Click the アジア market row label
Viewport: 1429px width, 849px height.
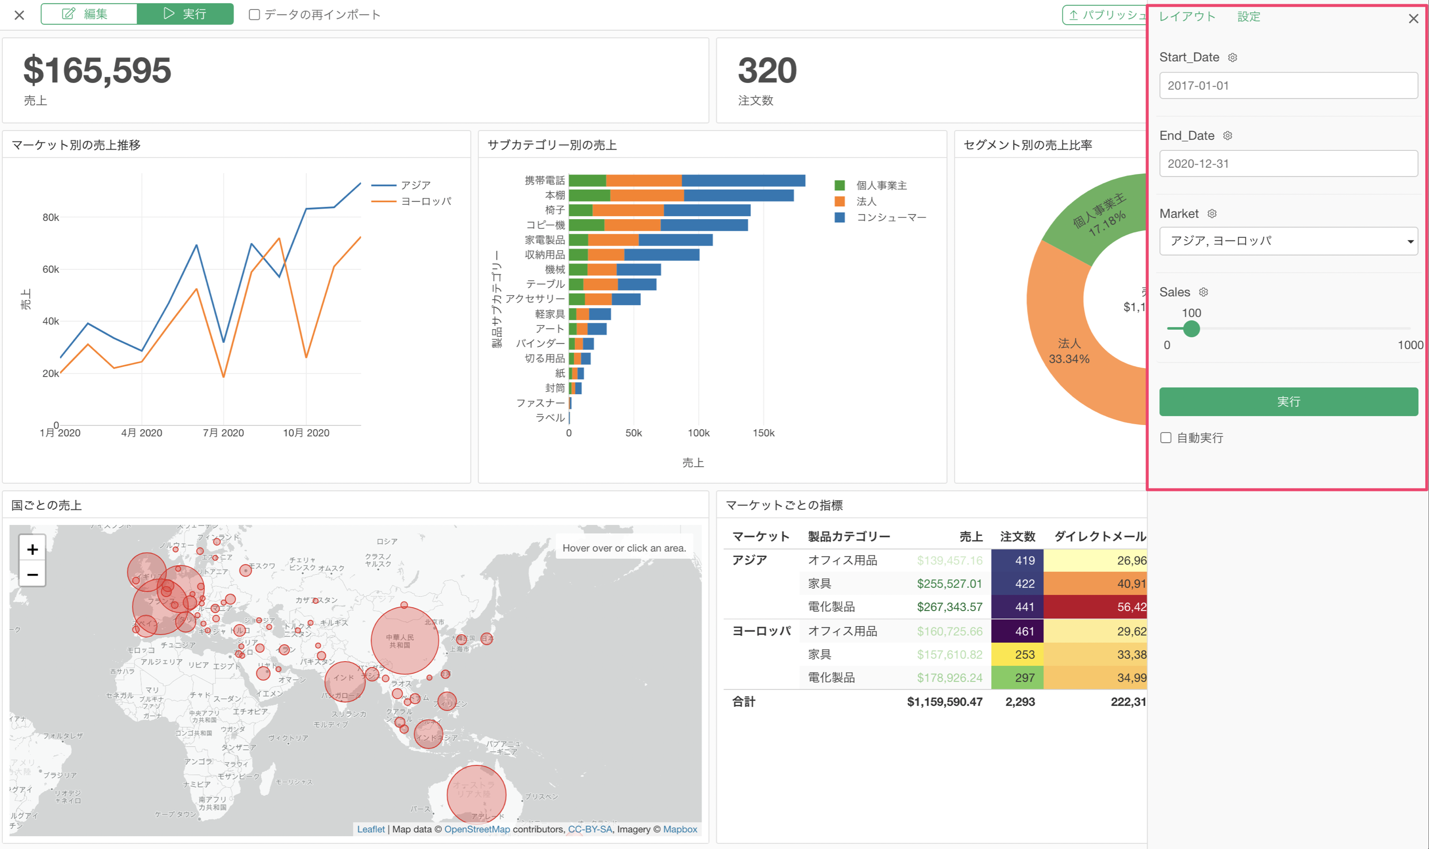tap(749, 560)
